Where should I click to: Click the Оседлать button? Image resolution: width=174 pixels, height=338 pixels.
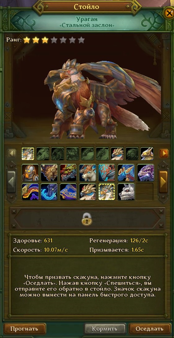pos(149,329)
